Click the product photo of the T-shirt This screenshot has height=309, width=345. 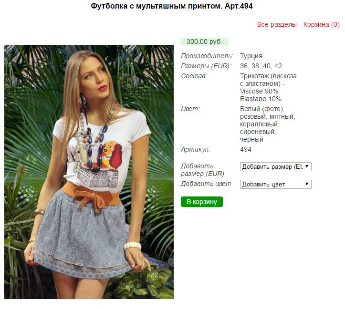pos(89,172)
